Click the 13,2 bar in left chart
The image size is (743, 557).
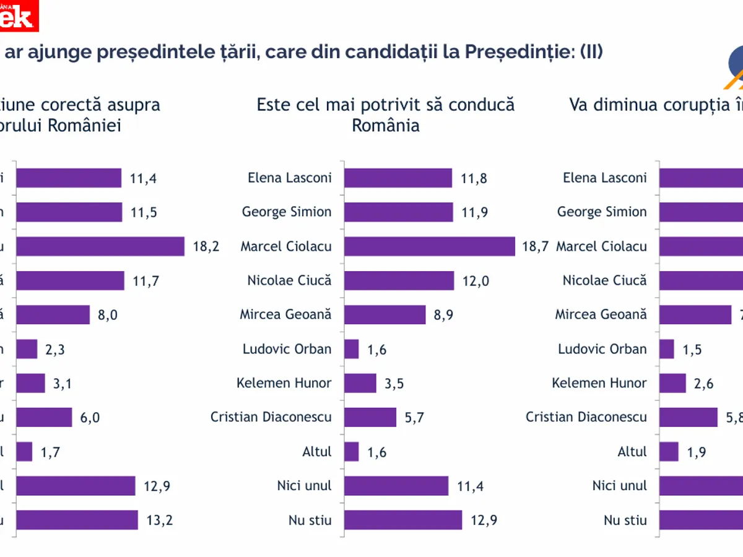coord(77,520)
